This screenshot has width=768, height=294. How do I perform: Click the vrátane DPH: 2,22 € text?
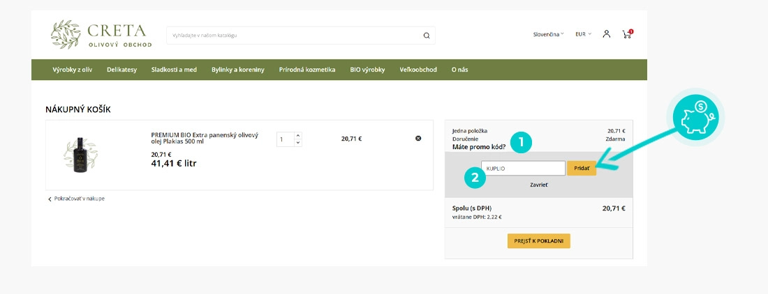point(477,217)
